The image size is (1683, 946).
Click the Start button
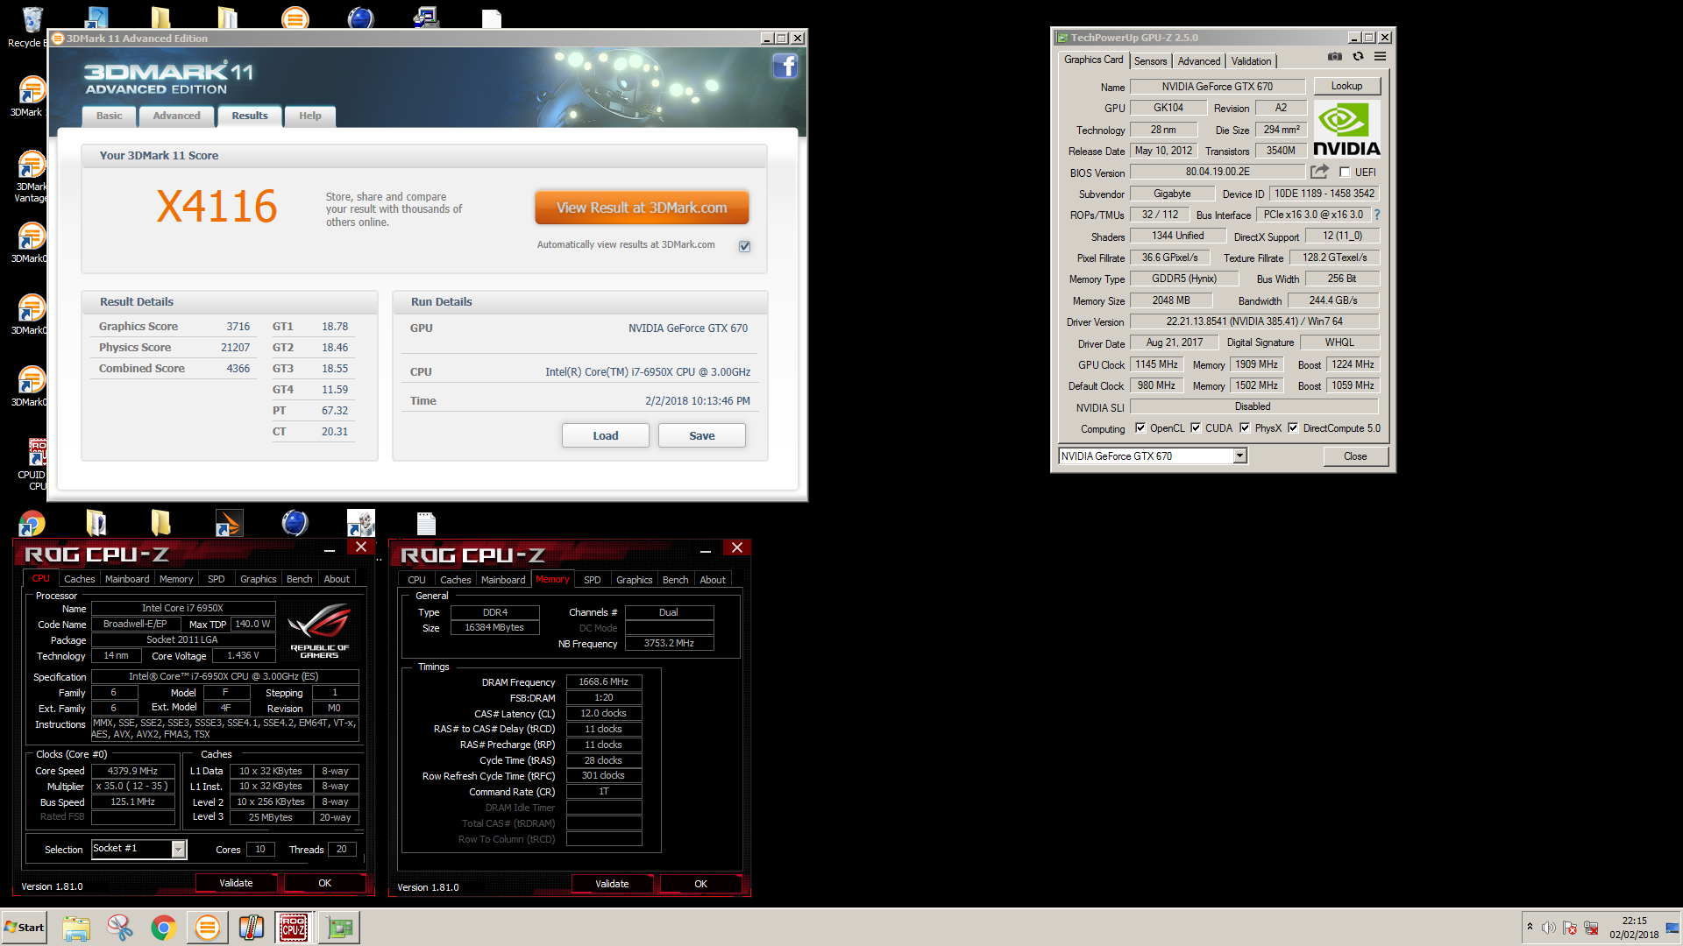pos(25,928)
